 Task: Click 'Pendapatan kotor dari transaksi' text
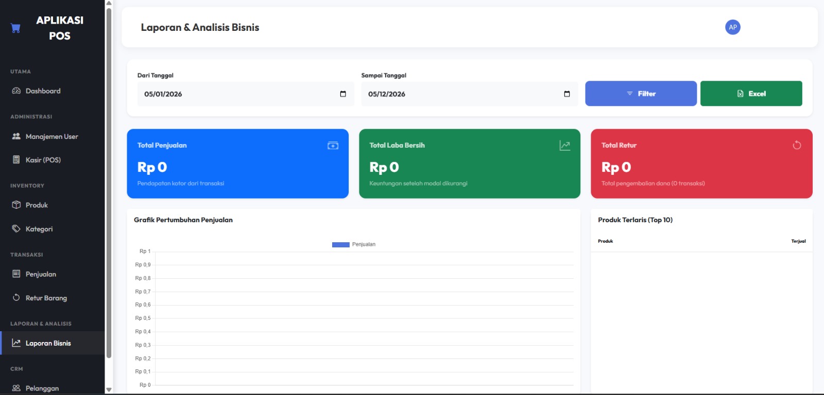coord(181,183)
